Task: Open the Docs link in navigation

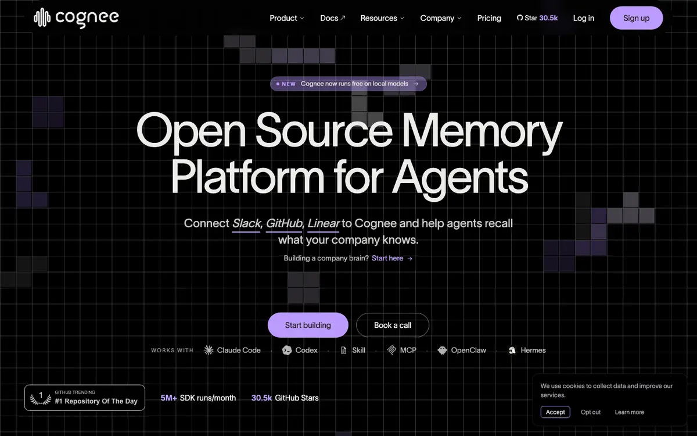Action: tap(333, 18)
